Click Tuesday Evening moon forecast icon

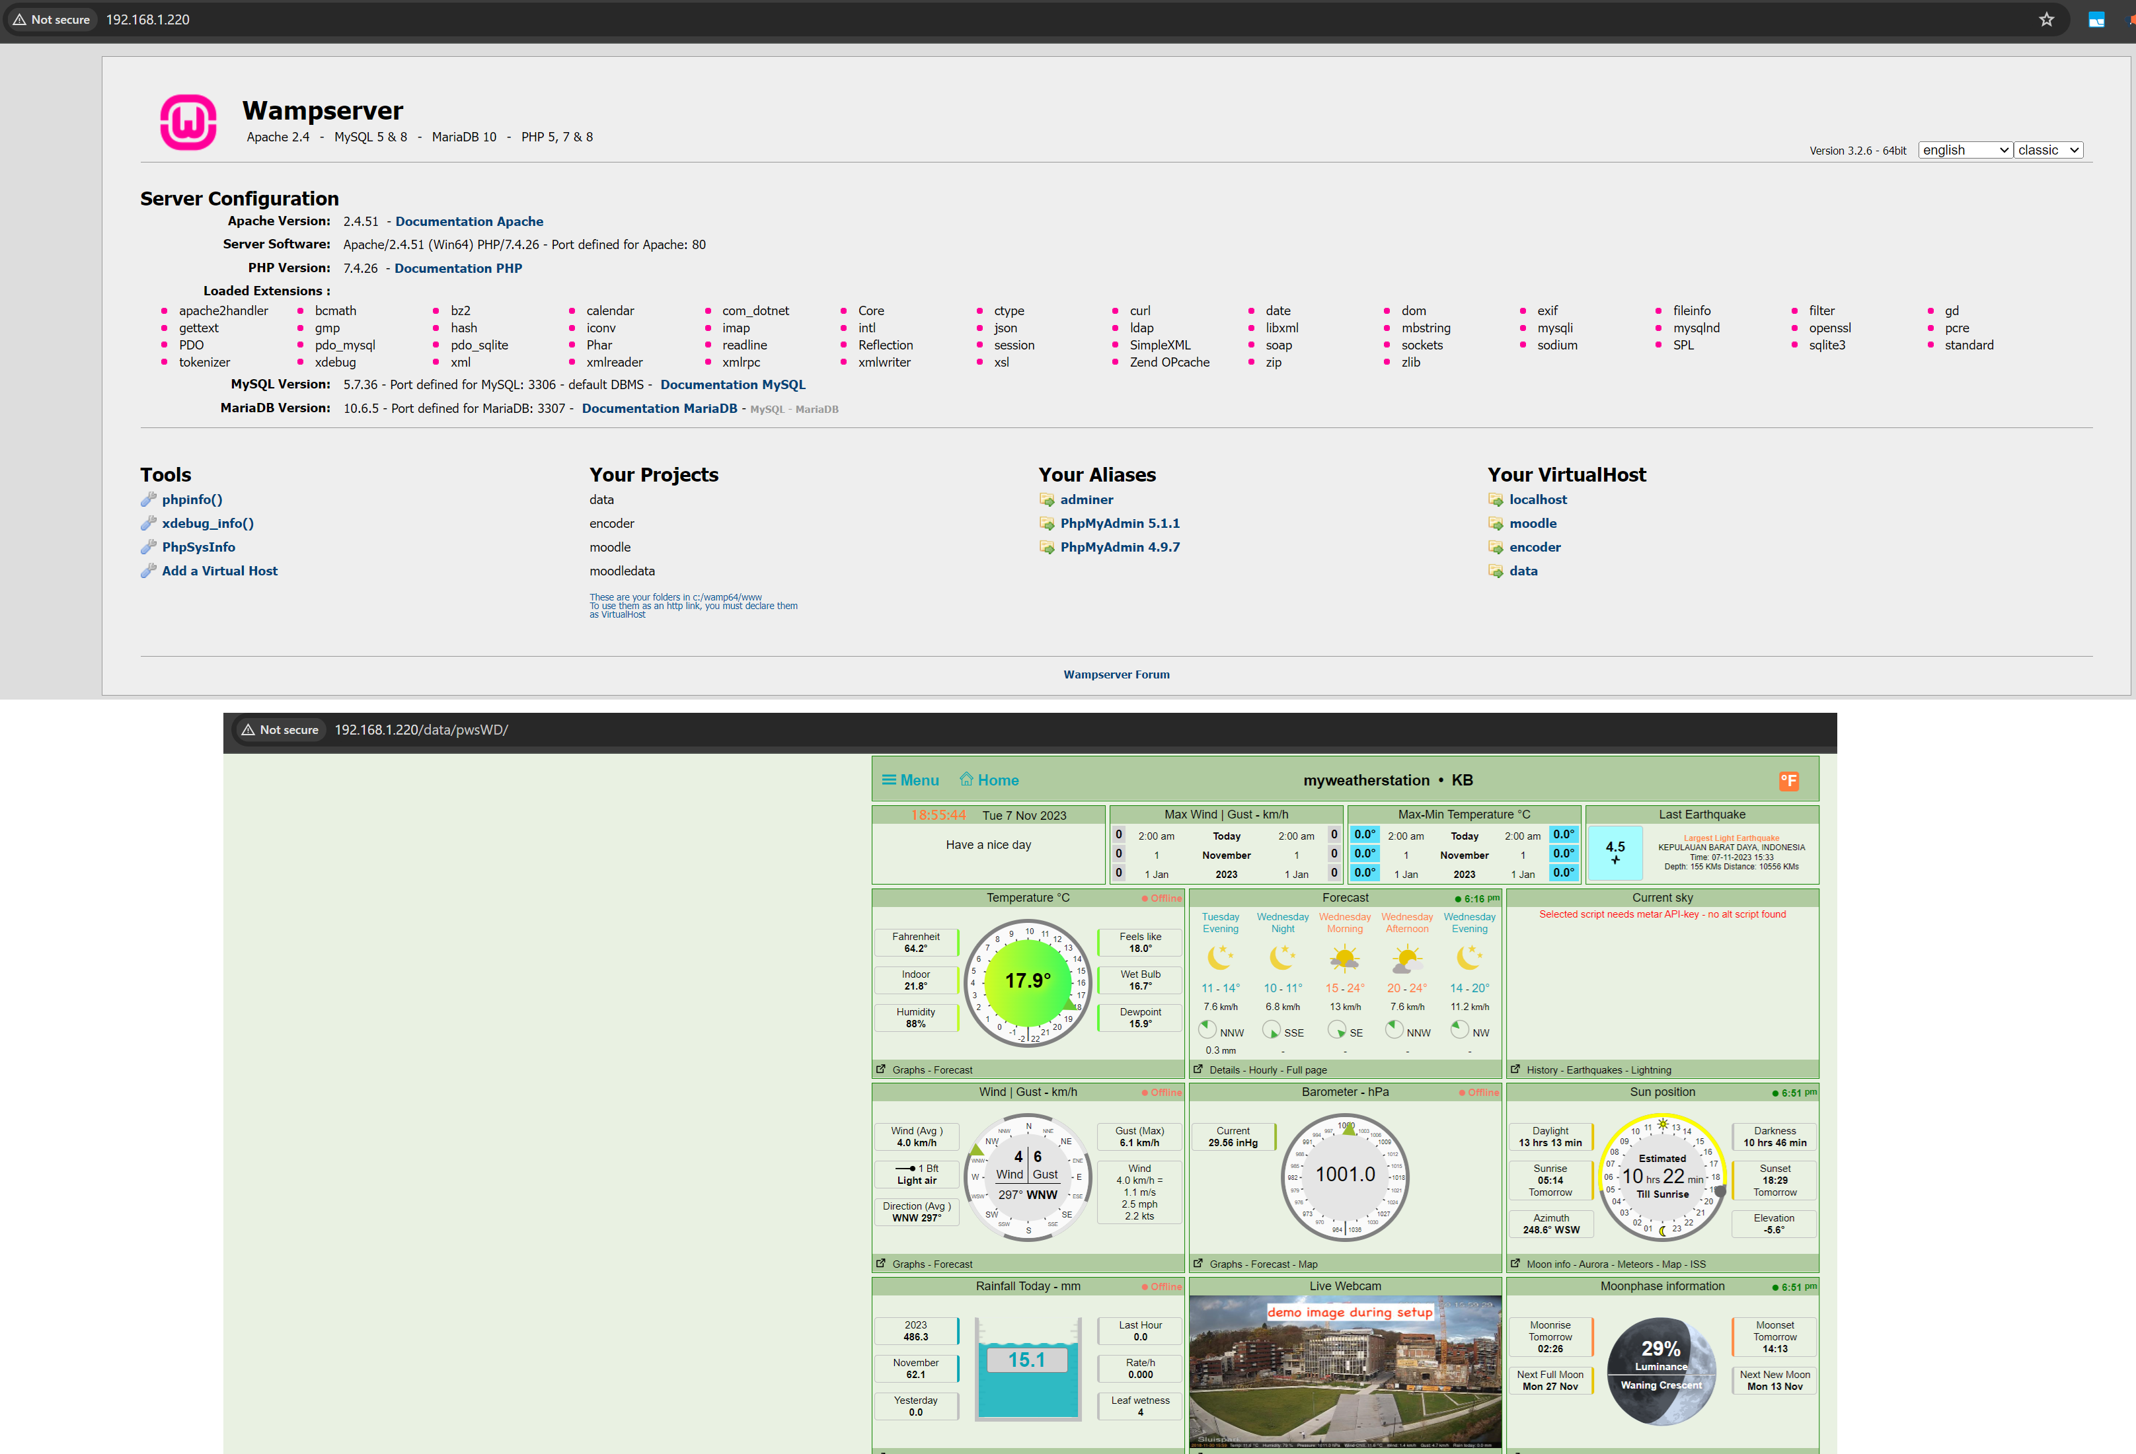(1221, 957)
